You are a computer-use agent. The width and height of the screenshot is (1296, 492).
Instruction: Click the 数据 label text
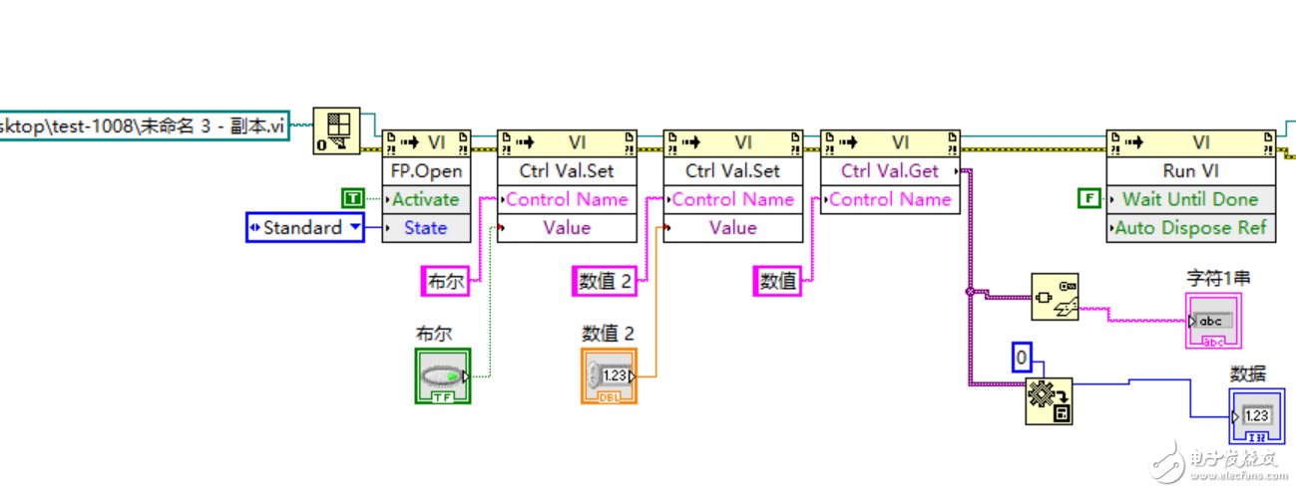click(x=1247, y=373)
